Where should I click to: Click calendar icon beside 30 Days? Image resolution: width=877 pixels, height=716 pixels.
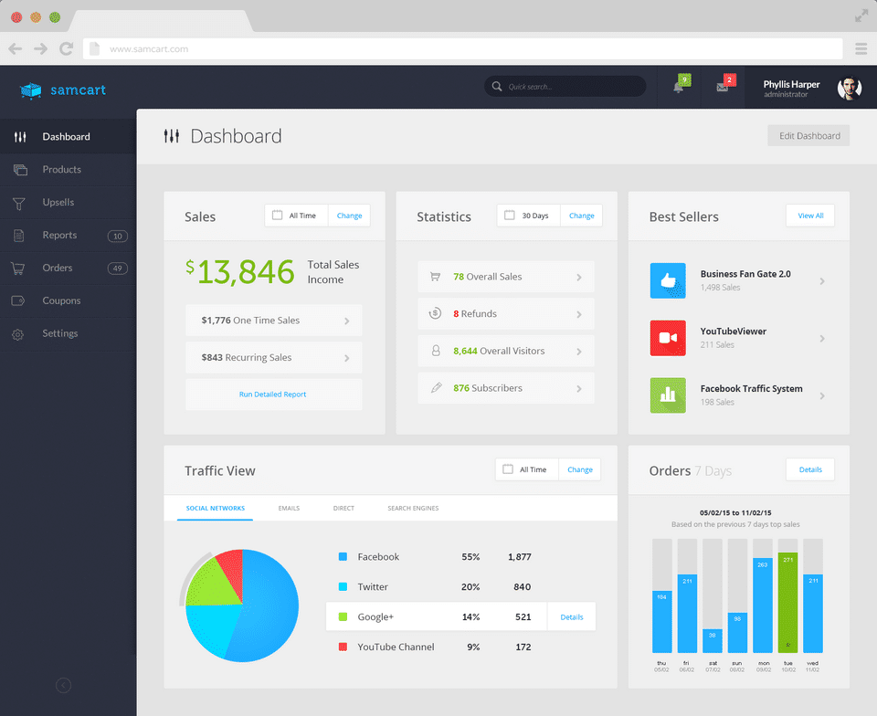[509, 216]
